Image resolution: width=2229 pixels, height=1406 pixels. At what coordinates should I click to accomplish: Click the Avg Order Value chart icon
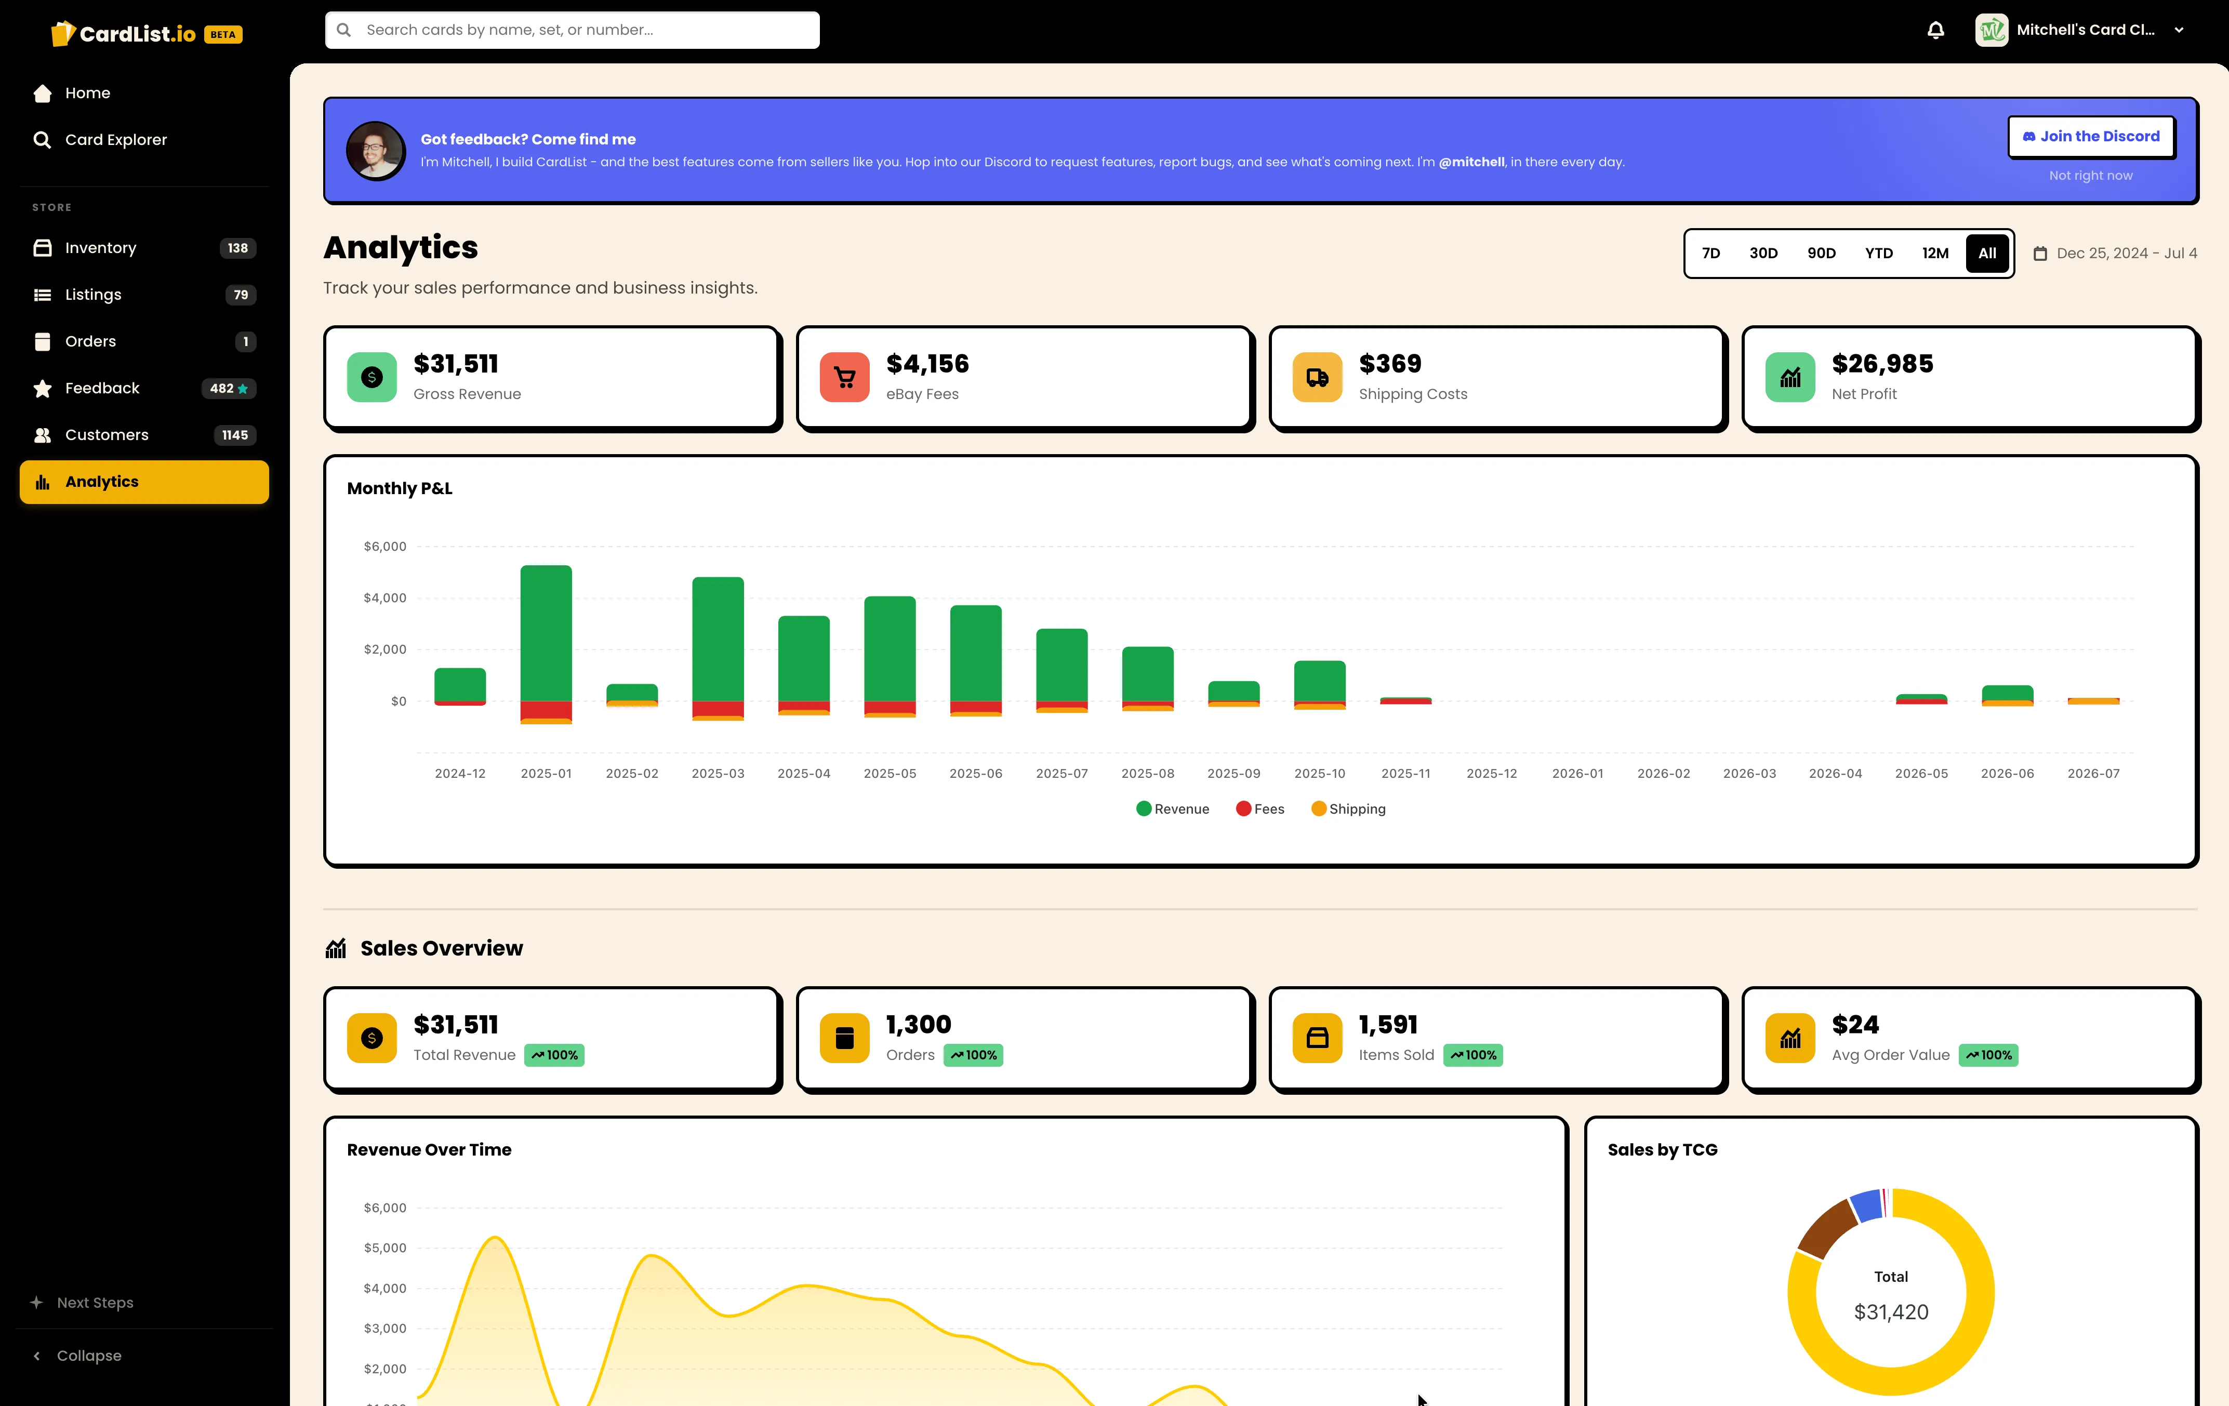click(x=1790, y=1038)
